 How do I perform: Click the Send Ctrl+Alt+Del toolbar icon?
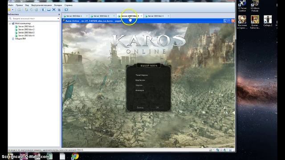19,10
